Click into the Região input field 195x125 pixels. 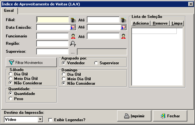pyautogui.click(x=53, y=44)
